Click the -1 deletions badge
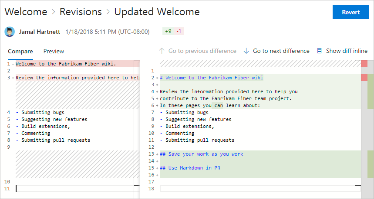 click(x=179, y=31)
